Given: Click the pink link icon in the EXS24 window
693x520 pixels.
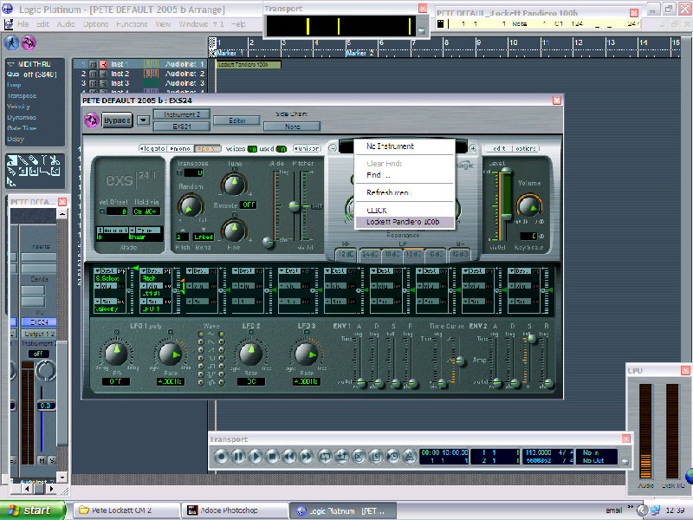Looking at the screenshot, I should [x=93, y=120].
